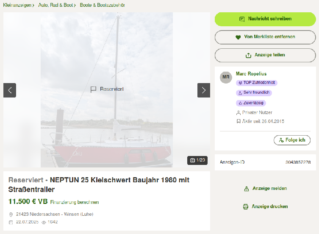This screenshot has width=319, height=234.
Task: Show previous photo with left arrow
Action: [10, 90]
